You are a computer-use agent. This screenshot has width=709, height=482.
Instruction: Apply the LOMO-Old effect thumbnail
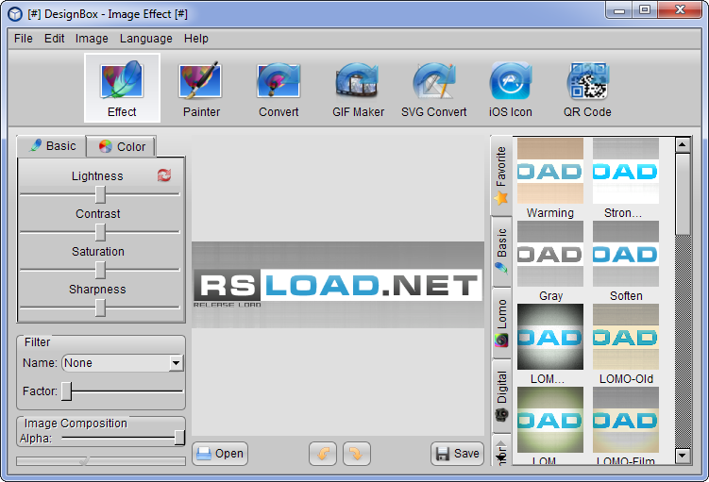[x=626, y=337]
